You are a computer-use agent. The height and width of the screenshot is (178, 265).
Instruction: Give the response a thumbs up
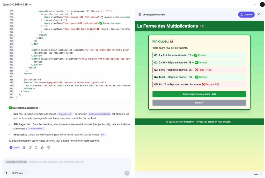click(x=42, y=148)
